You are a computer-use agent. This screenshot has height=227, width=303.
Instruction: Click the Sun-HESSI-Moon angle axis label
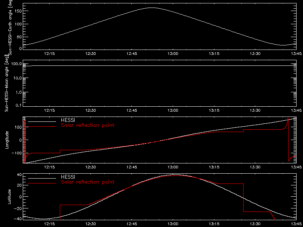pyautogui.click(x=6, y=83)
